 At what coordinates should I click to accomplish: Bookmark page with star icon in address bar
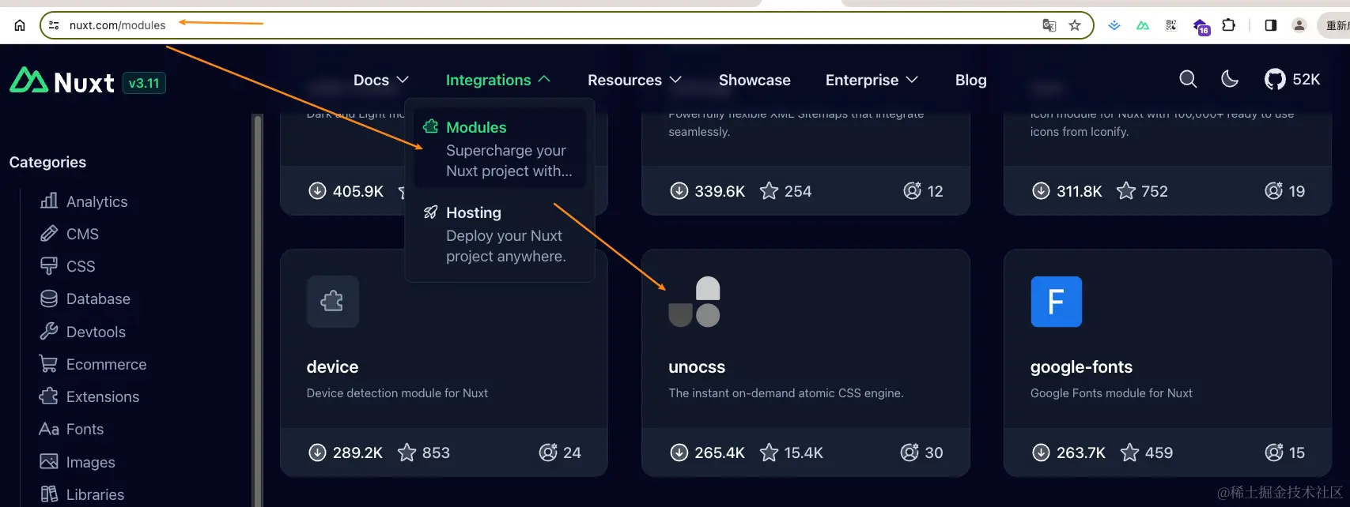tap(1075, 25)
